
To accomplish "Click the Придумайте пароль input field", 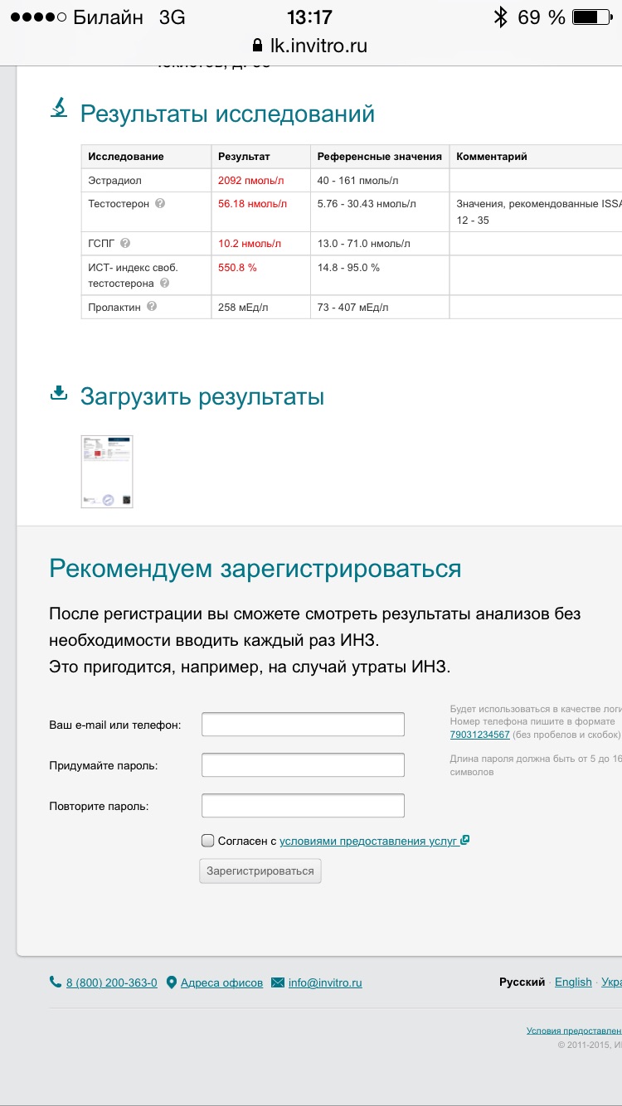I will 303,764.
